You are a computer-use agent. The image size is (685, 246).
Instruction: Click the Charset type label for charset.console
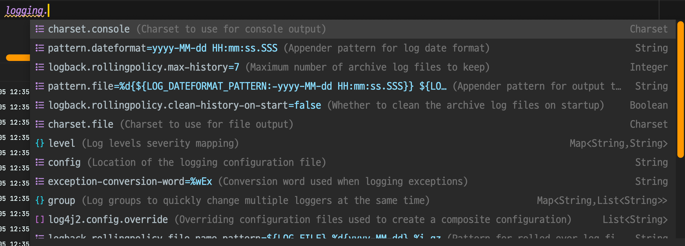click(648, 29)
